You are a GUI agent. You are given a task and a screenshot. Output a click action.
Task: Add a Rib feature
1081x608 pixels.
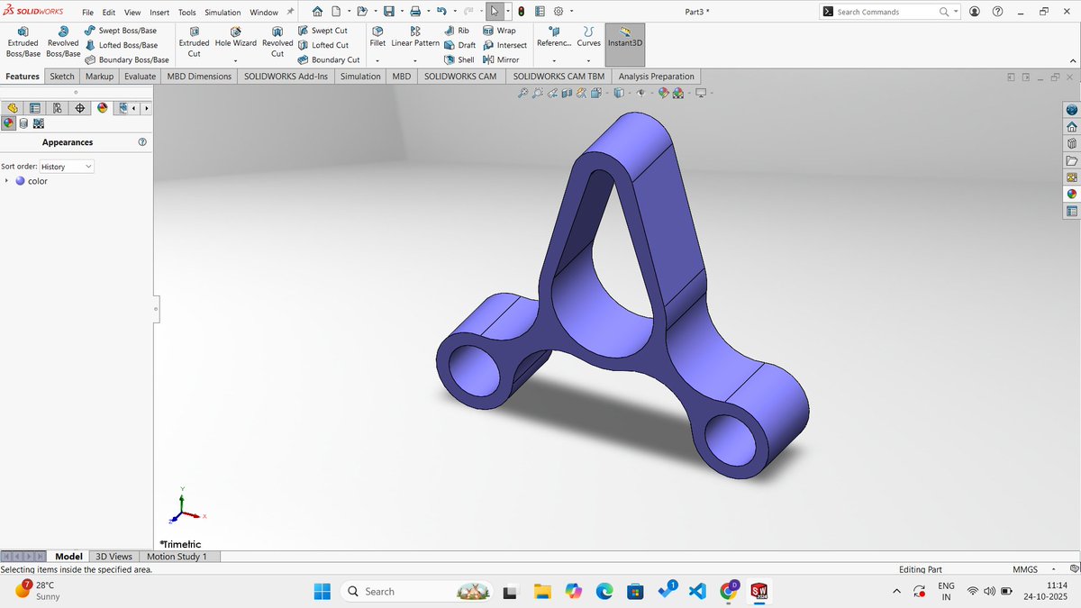click(x=456, y=31)
